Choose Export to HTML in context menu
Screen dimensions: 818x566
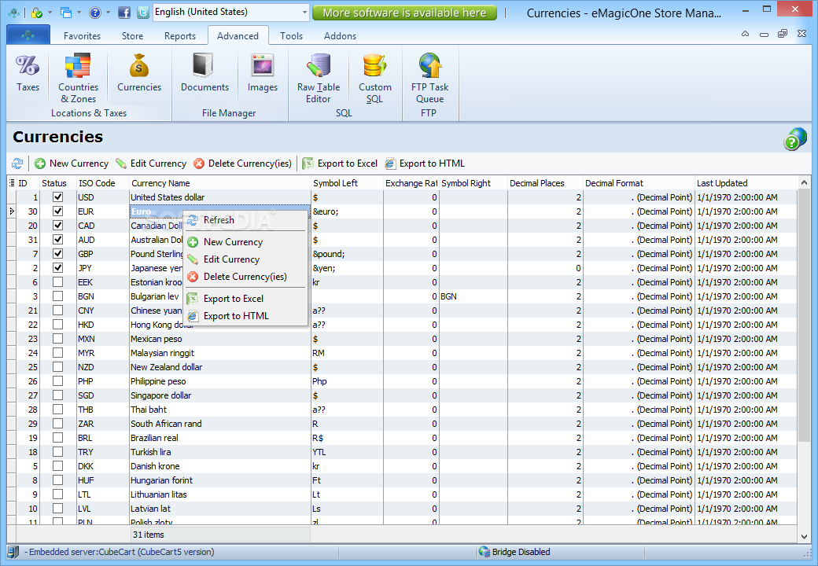click(245, 316)
